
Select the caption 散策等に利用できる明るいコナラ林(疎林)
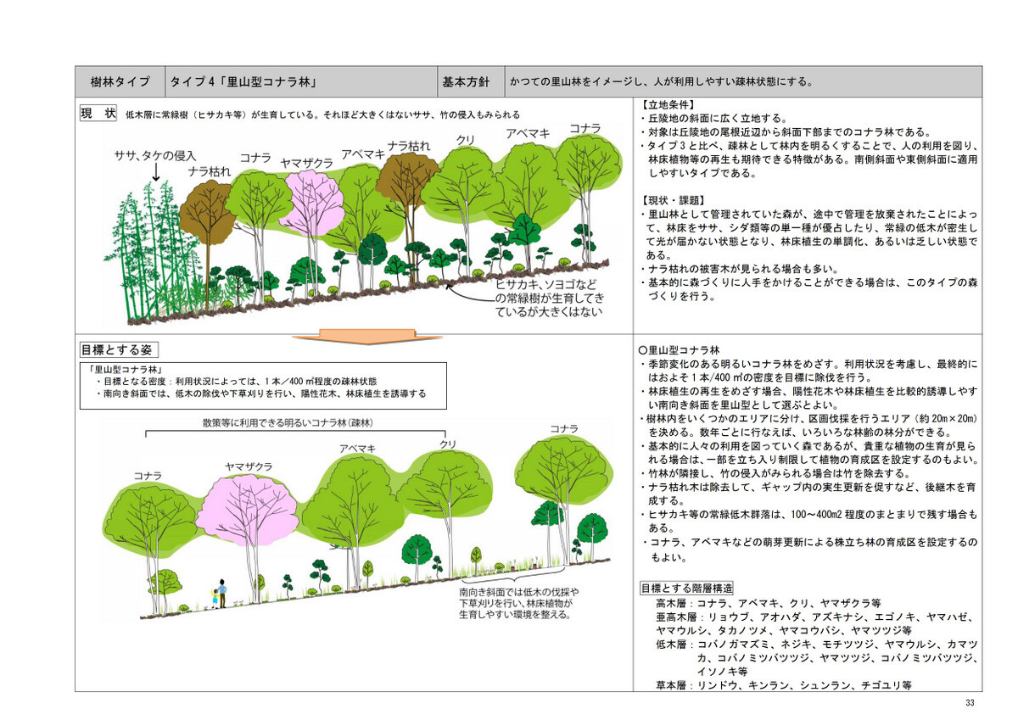click(x=288, y=422)
